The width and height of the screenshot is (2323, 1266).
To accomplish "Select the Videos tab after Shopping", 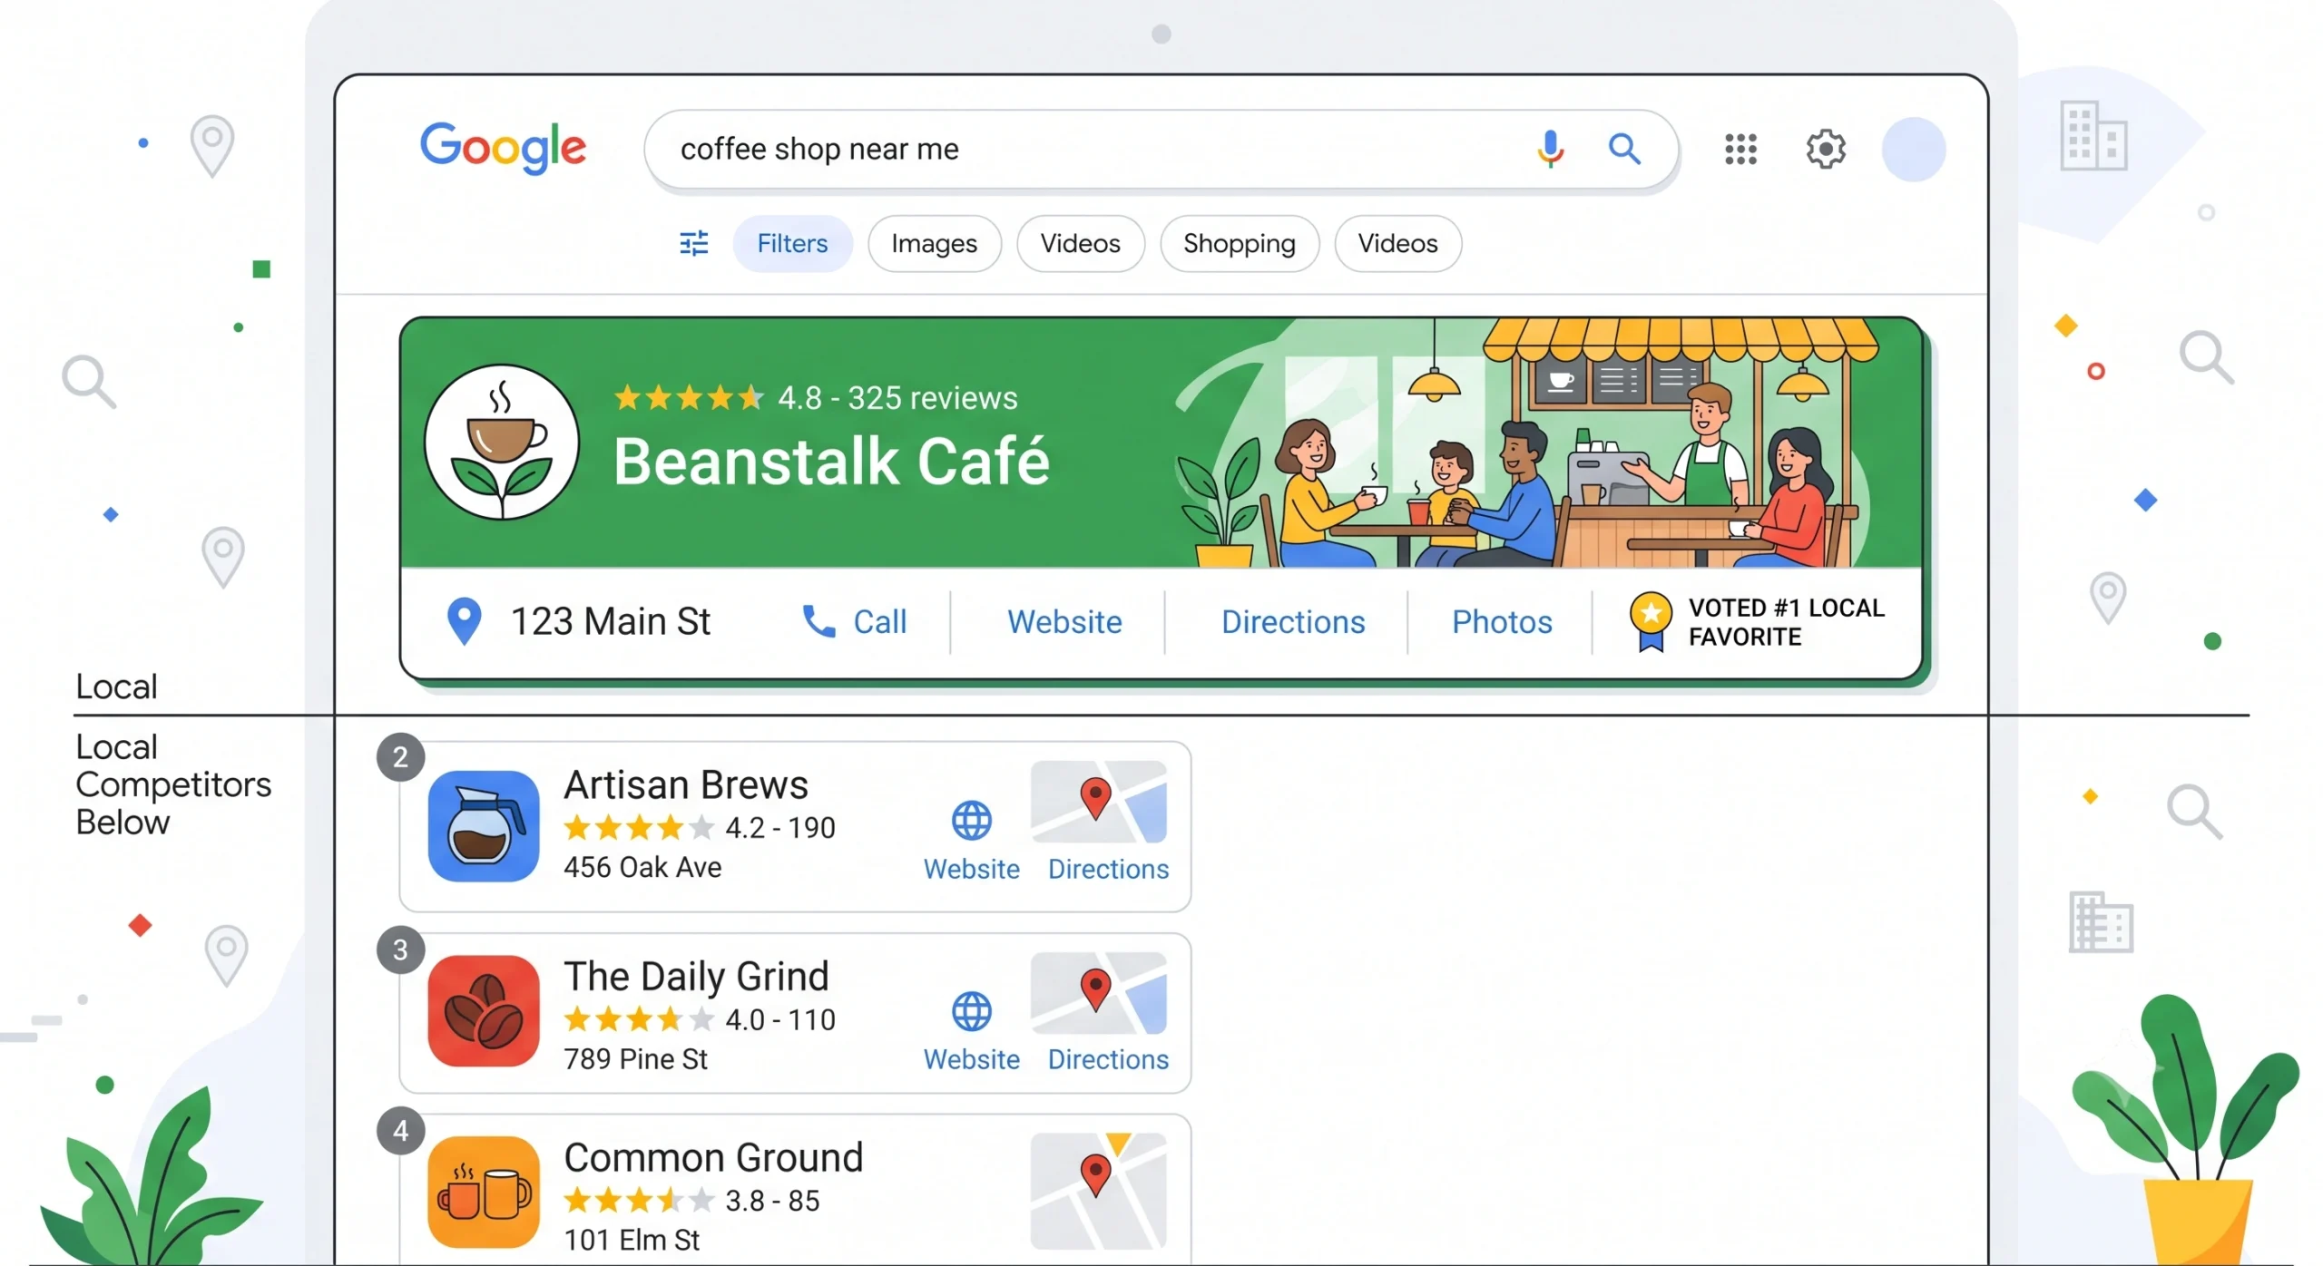I will [1397, 243].
